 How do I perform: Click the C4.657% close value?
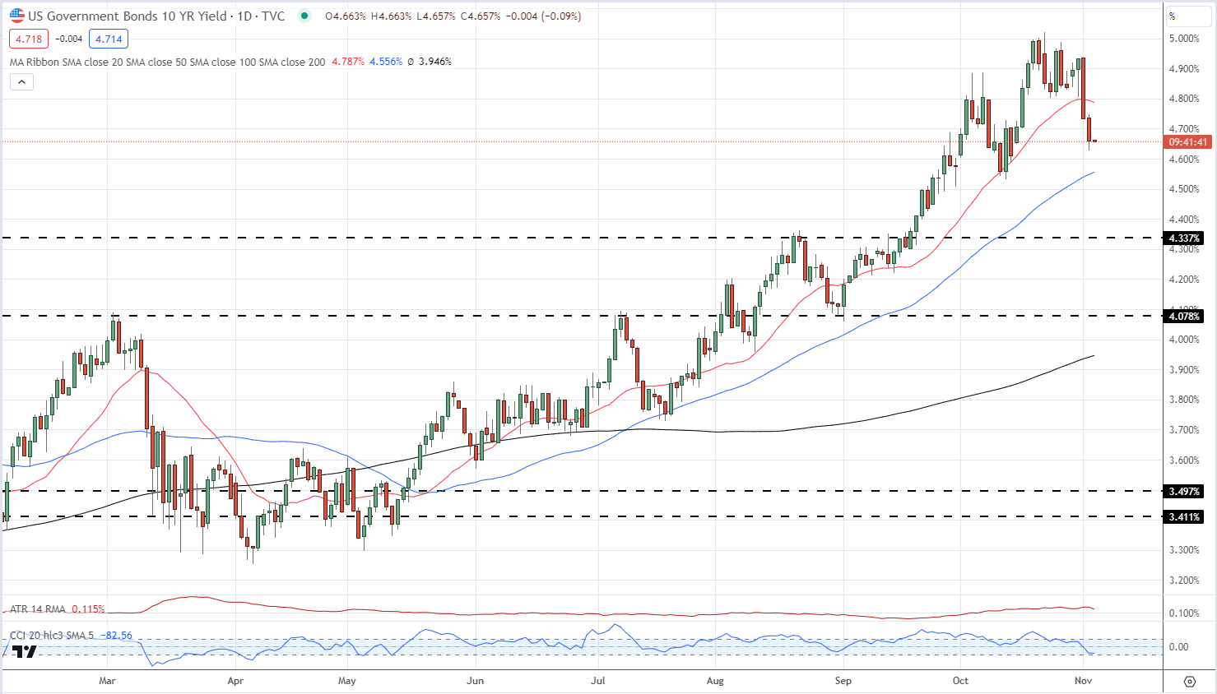click(x=479, y=16)
